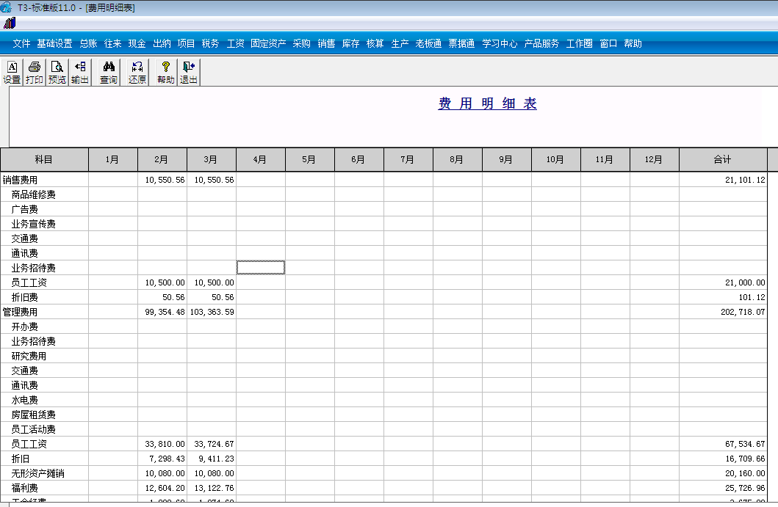The width and height of the screenshot is (778, 507).
Task: Click the 4月 column header
Action: click(x=260, y=159)
